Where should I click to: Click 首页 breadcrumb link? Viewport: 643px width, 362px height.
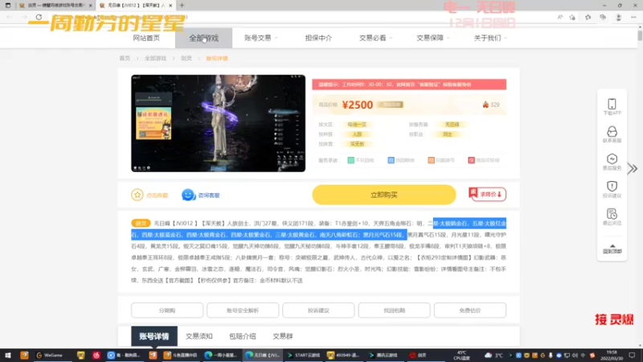point(125,58)
